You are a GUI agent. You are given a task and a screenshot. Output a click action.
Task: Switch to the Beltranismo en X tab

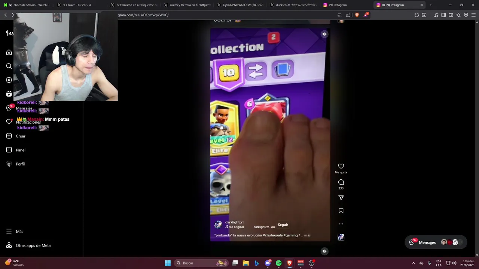pos(133,5)
